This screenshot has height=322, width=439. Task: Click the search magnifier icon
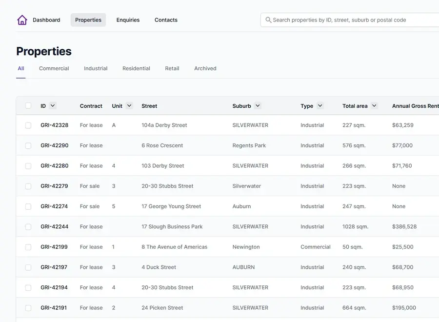(268, 20)
